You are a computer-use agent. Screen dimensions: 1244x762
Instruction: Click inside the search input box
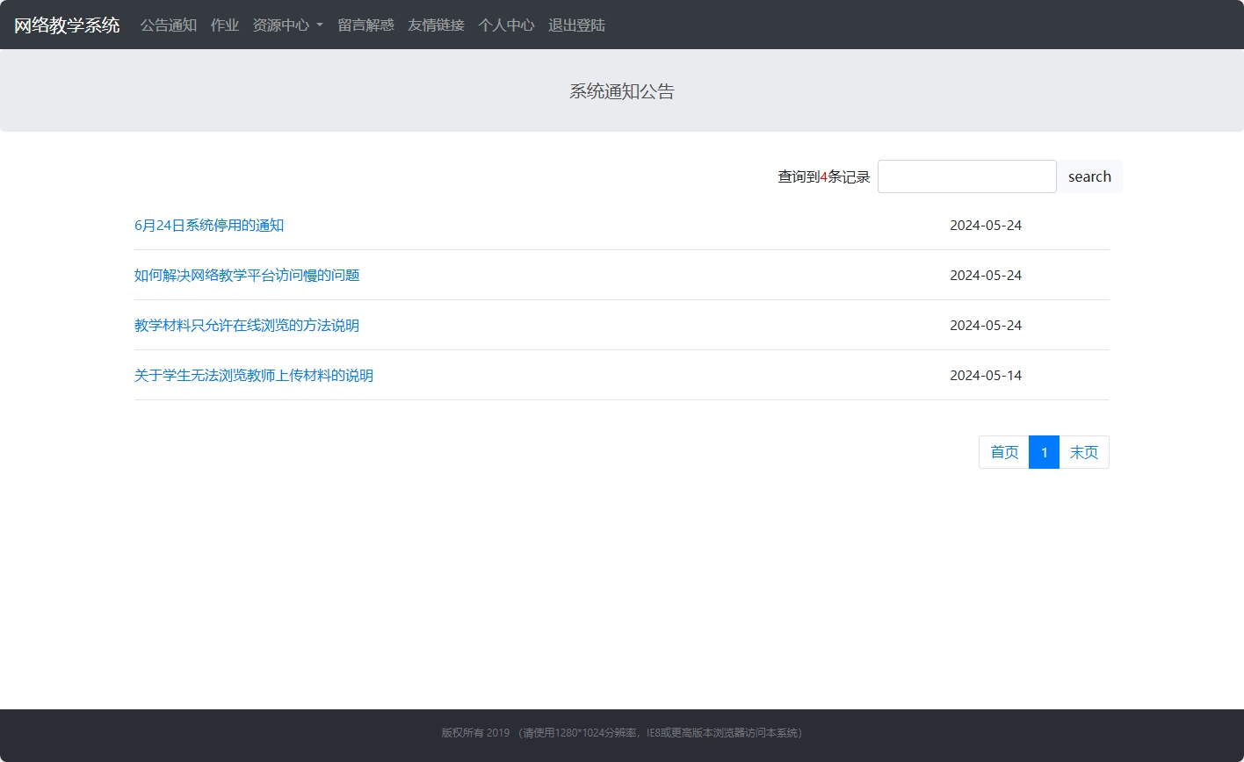tap(966, 176)
